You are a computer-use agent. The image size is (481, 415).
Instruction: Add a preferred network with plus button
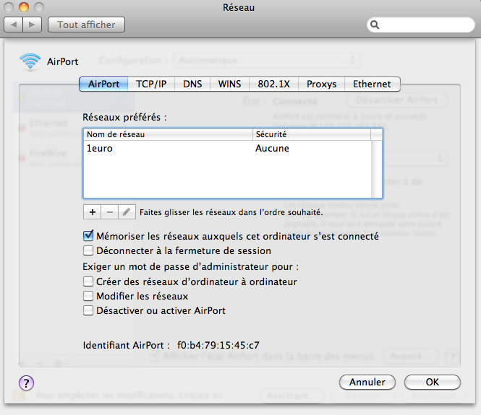pos(92,212)
